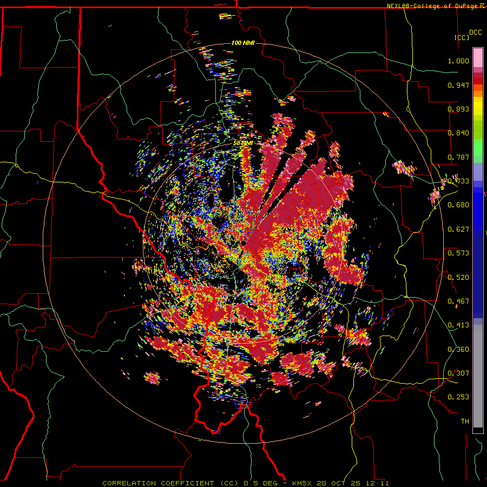Click the 0.360 color scale label
487x487 pixels.
point(458,350)
